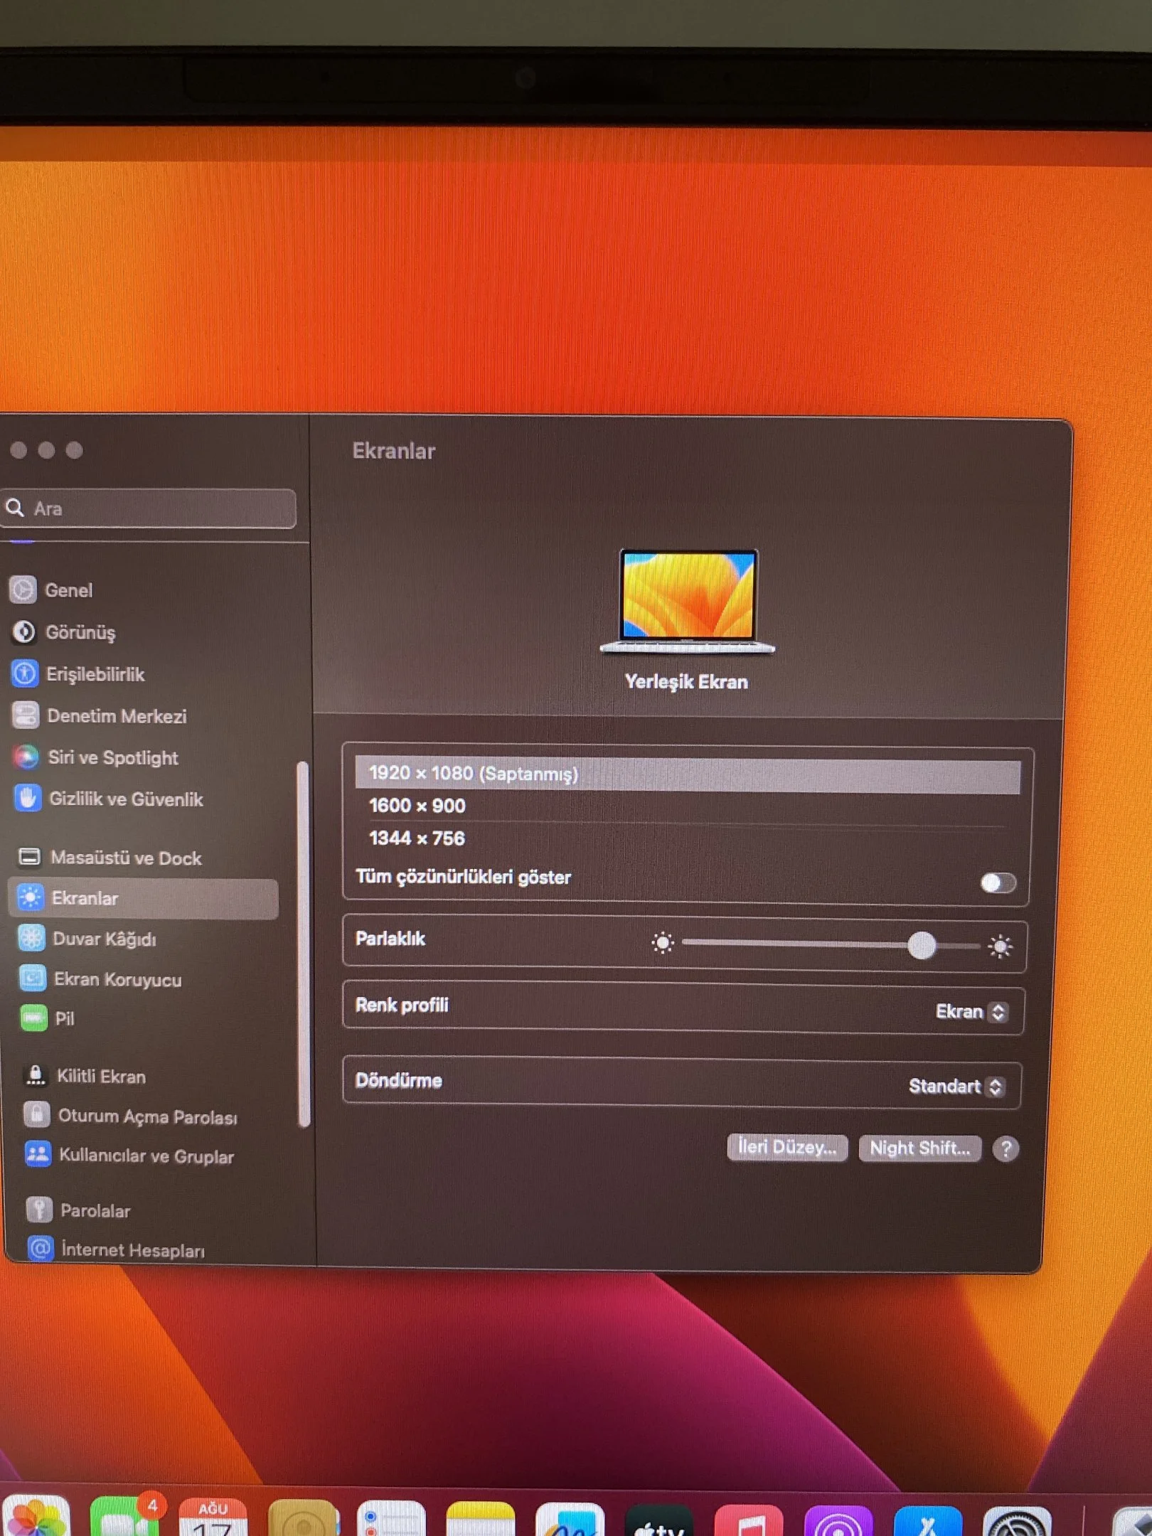
Task: Open the Notes app in the Dock
Action: 480,1518
